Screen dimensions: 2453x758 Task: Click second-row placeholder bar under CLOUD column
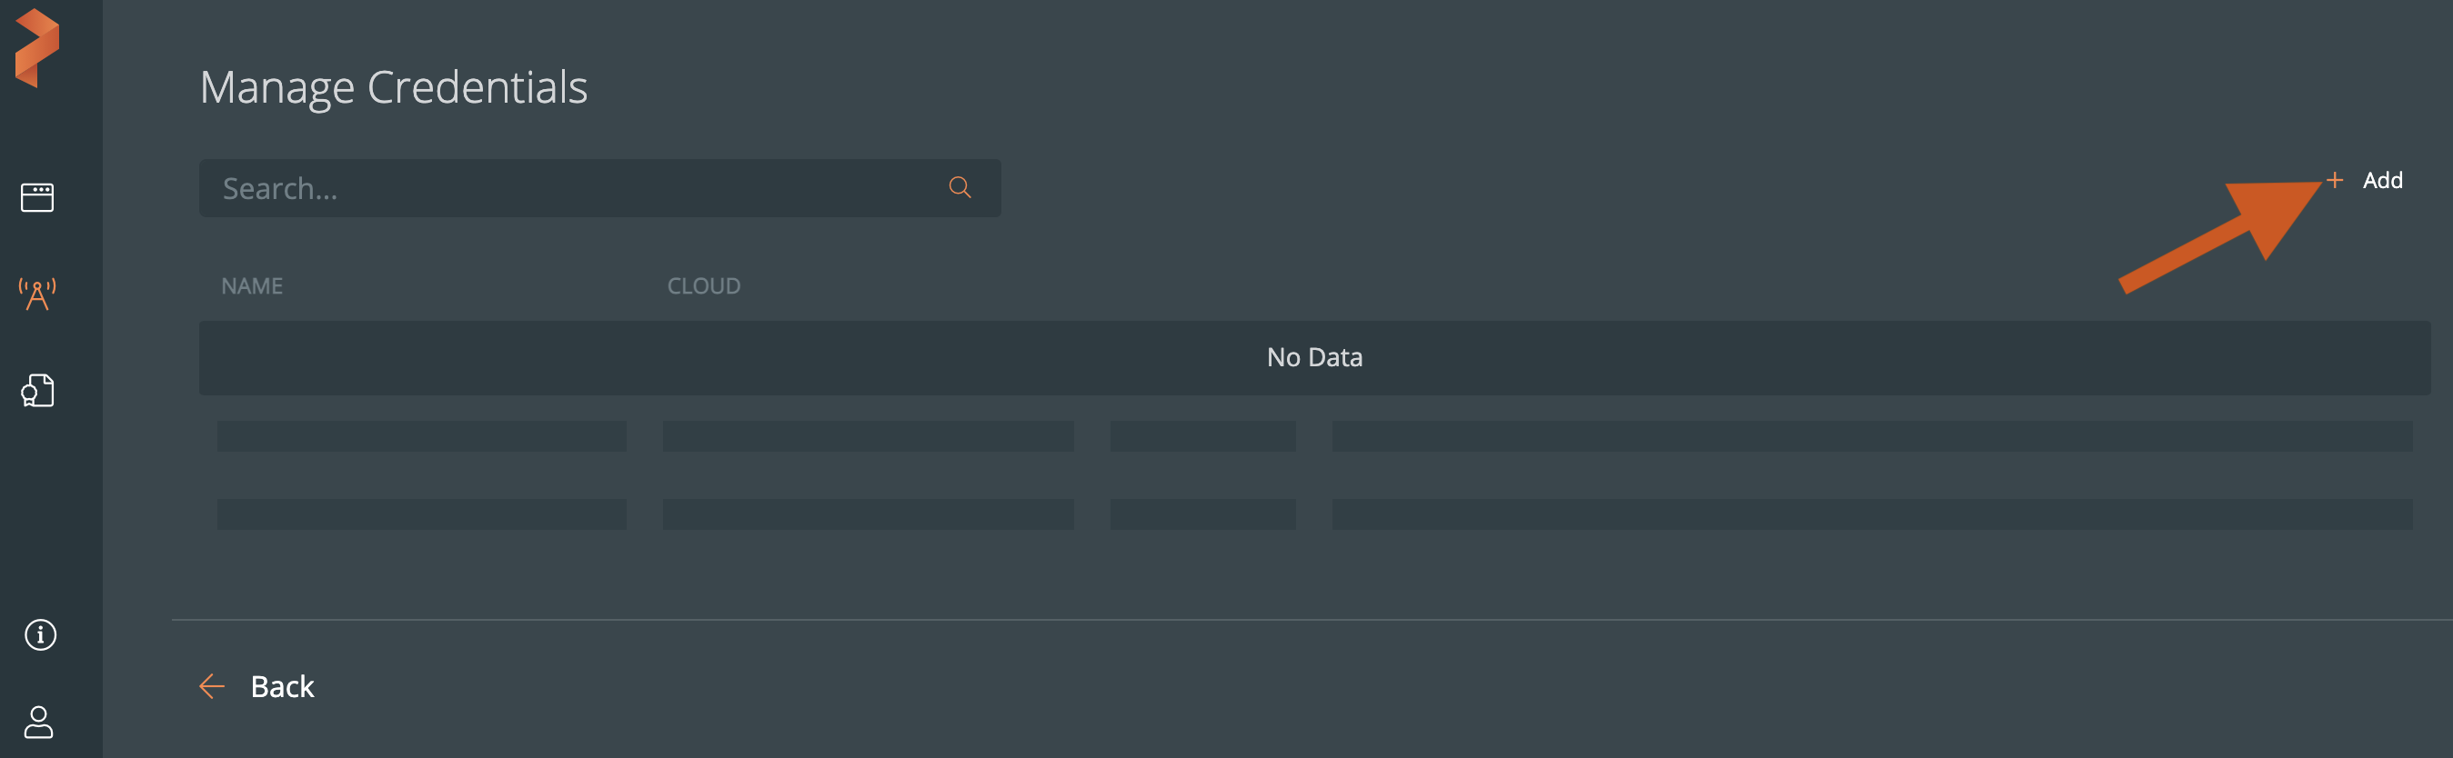point(868,514)
